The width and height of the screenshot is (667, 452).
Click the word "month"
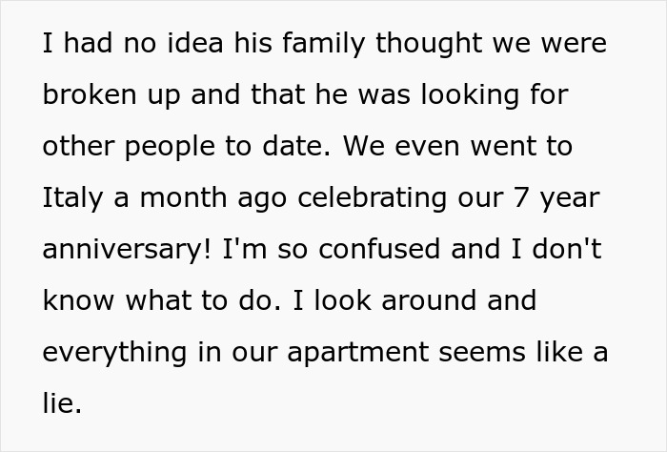[x=175, y=198]
